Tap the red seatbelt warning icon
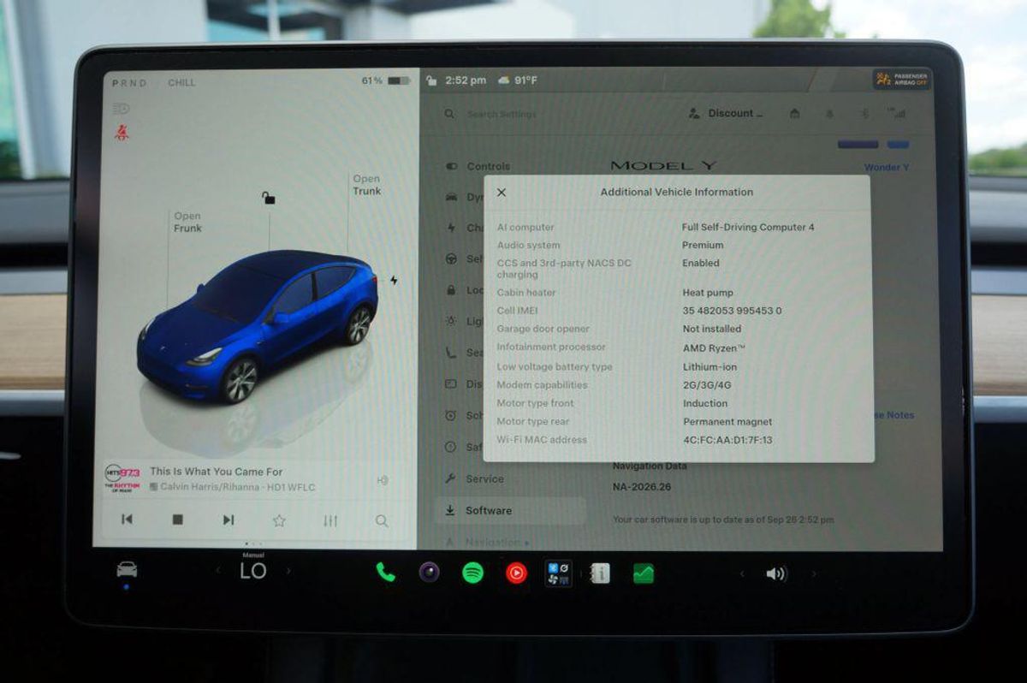This screenshot has height=683, width=1027. tap(122, 133)
